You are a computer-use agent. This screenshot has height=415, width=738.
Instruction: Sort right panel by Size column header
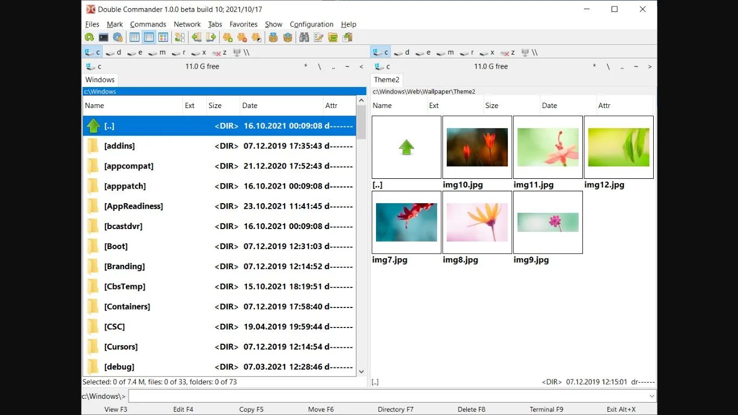[x=511, y=105]
